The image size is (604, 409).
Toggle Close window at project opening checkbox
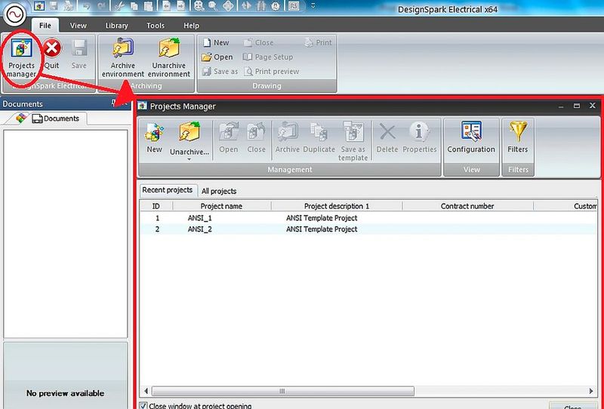[x=143, y=405]
